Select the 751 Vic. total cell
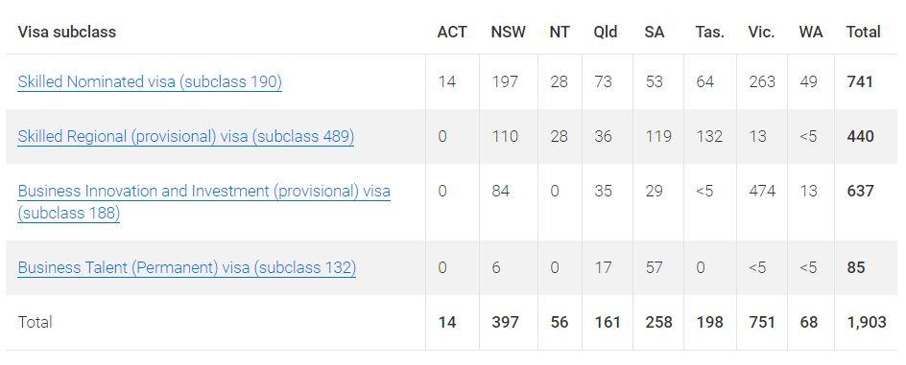906x365 pixels. (761, 322)
